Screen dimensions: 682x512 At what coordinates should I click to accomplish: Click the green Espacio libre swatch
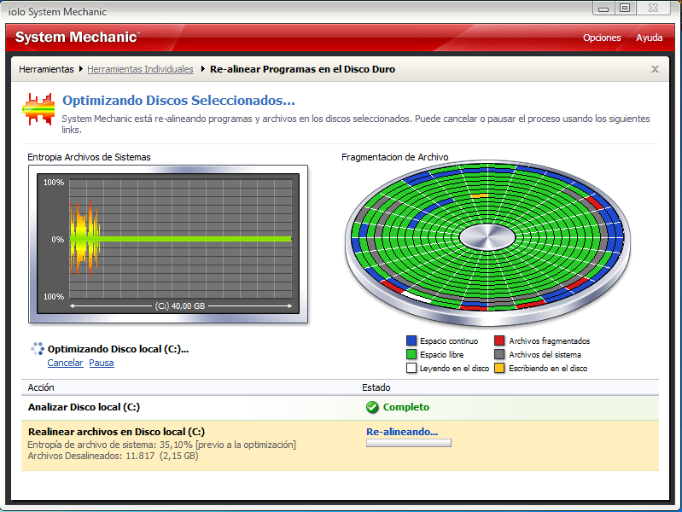[411, 354]
